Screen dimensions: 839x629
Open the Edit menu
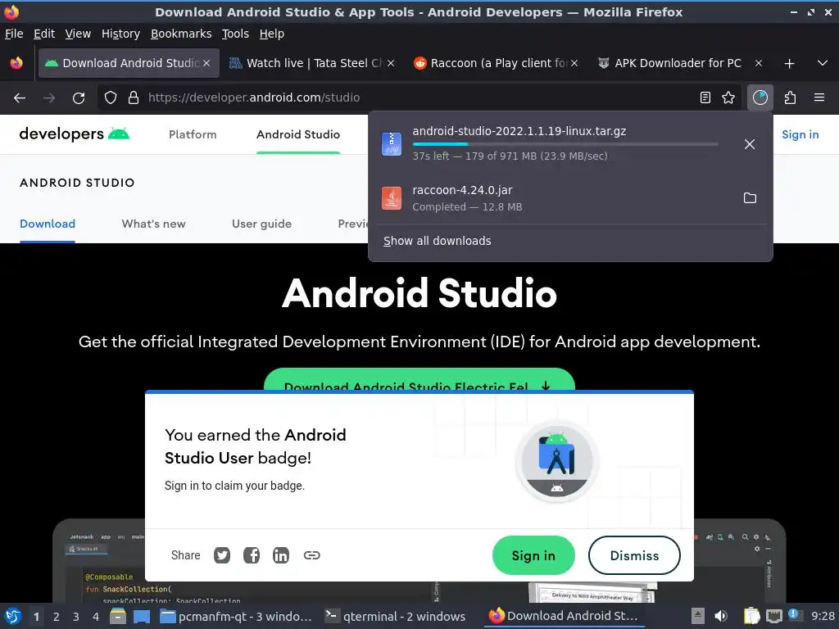point(44,34)
